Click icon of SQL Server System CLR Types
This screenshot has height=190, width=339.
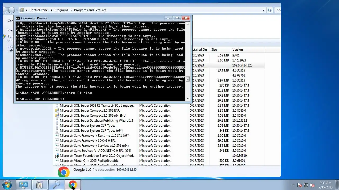click(57, 126)
